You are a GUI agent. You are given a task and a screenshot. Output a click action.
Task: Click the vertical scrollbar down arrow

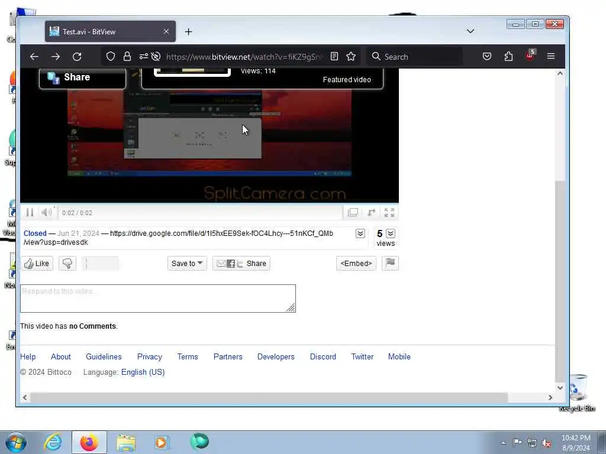pyautogui.click(x=560, y=388)
